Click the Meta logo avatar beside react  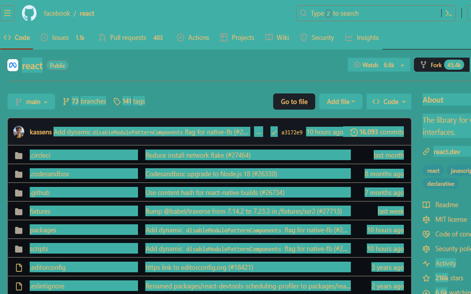pos(13,65)
